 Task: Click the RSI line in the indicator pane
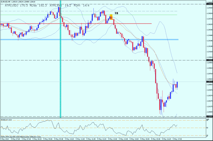point(89,128)
